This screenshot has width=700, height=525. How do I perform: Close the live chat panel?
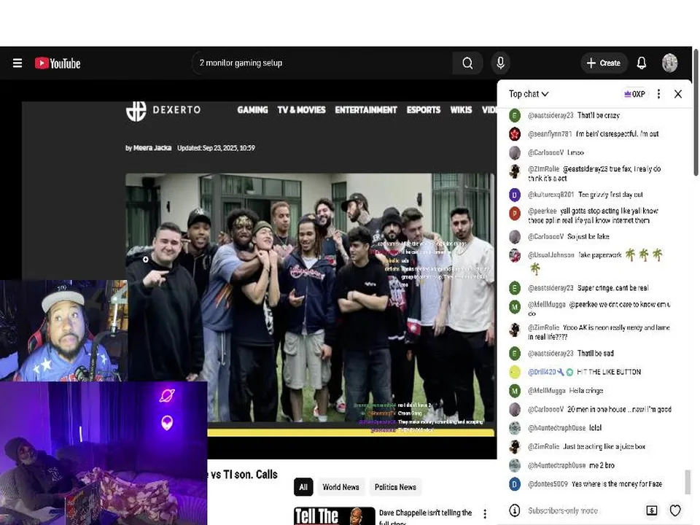coord(677,94)
